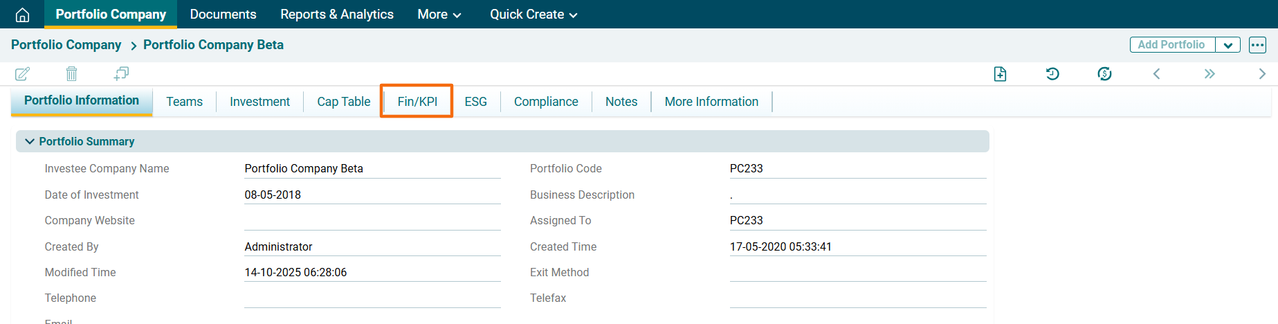Open the Quick Create dropdown
This screenshot has width=1278, height=324.
coord(533,15)
